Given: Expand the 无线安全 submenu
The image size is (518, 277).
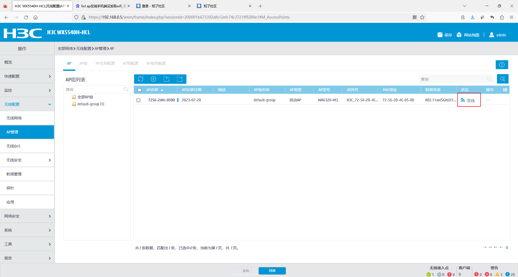Looking at the screenshot, I should click(27, 160).
